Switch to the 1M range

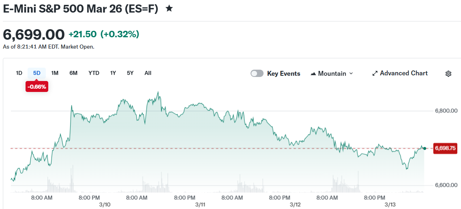(55, 73)
